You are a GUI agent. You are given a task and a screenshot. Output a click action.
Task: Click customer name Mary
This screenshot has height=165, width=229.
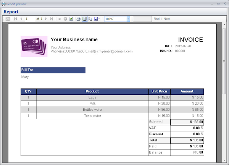click(x=25, y=77)
